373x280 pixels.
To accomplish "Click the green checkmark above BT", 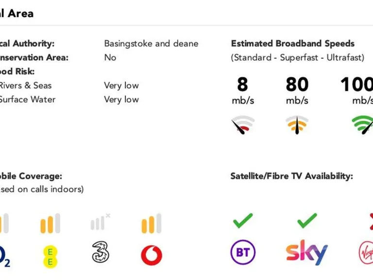I will tap(243, 220).
